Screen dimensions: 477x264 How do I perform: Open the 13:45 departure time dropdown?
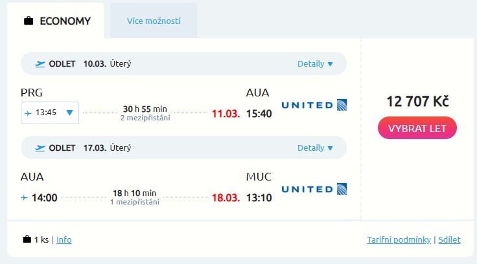pyautogui.click(x=70, y=113)
